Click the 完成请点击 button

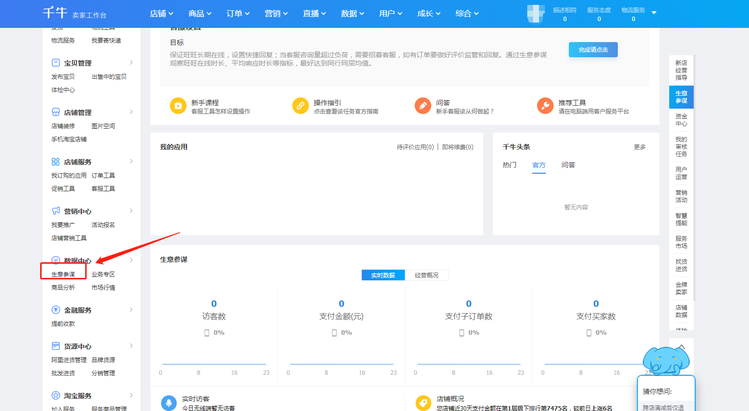593,49
